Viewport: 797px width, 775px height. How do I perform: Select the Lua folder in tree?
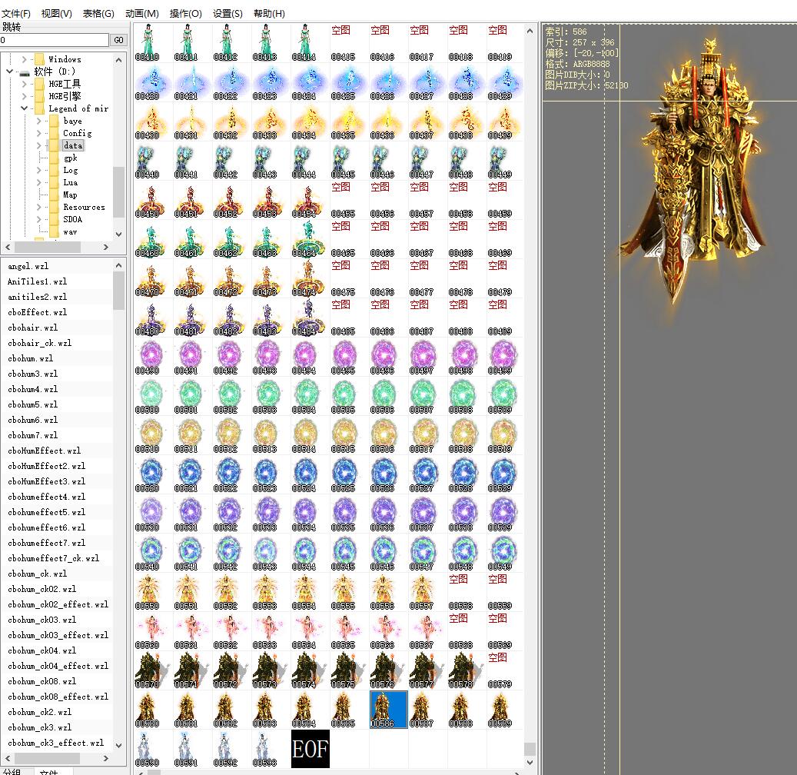(70, 182)
